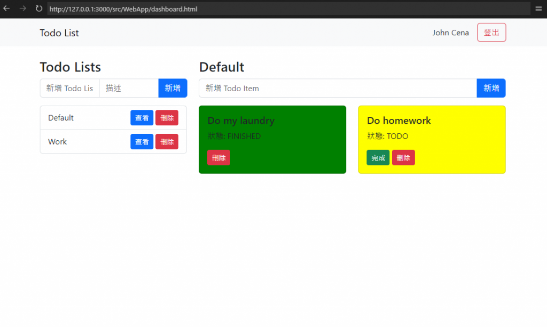The width and height of the screenshot is (547, 327).
Task: Delete the Default list with 刪除
Action: [167, 118]
